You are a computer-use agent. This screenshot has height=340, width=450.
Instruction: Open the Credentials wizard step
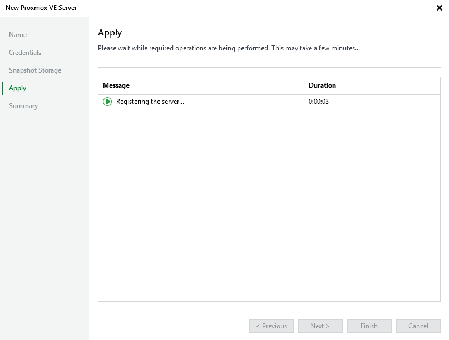pyautogui.click(x=25, y=53)
